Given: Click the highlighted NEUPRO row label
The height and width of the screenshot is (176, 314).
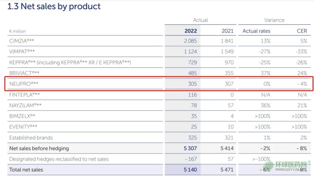Looking at the screenshot, I should [24, 84].
